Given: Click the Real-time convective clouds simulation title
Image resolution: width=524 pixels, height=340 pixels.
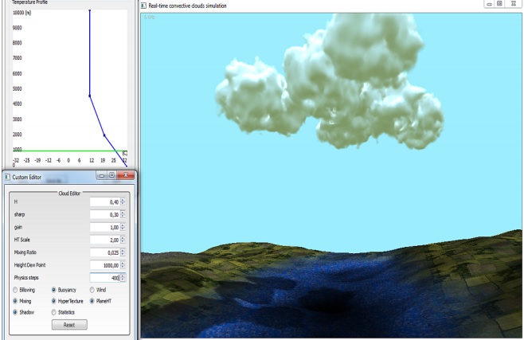Looking at the screenshot, I should point(187,6).
